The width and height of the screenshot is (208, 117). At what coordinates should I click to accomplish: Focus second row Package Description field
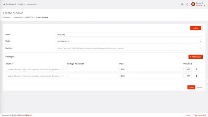[92, 76]
